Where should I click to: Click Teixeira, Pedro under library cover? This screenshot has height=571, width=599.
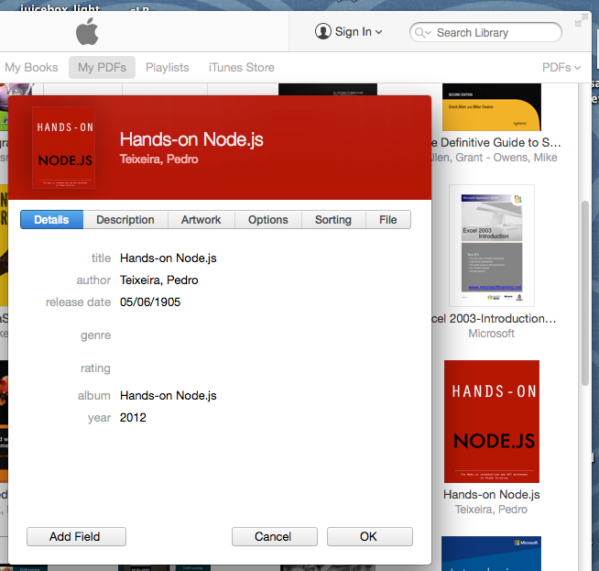point(491,510)
